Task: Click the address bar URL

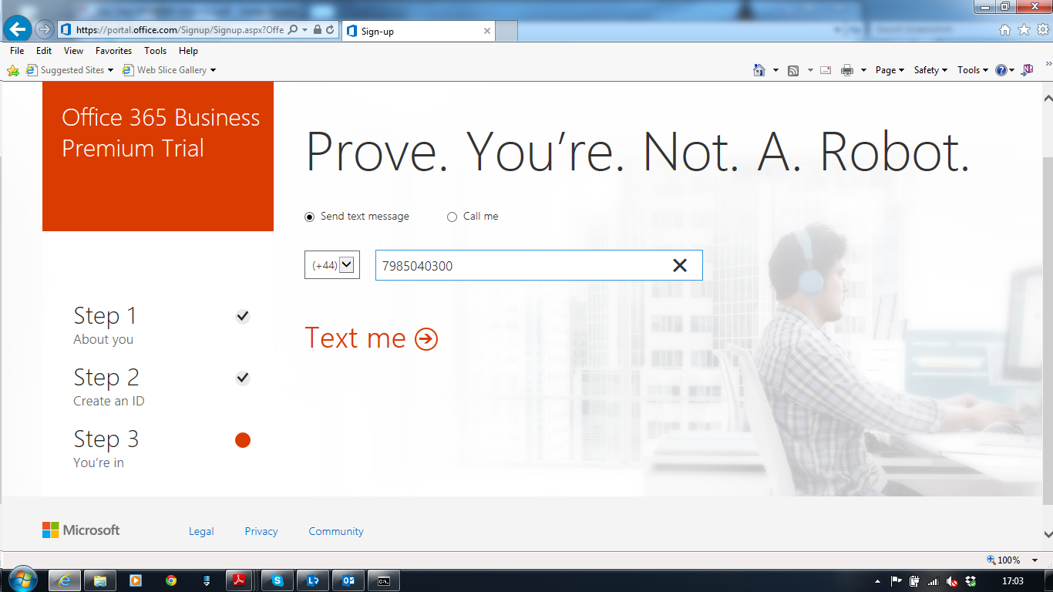Action: tap(180, 30)
